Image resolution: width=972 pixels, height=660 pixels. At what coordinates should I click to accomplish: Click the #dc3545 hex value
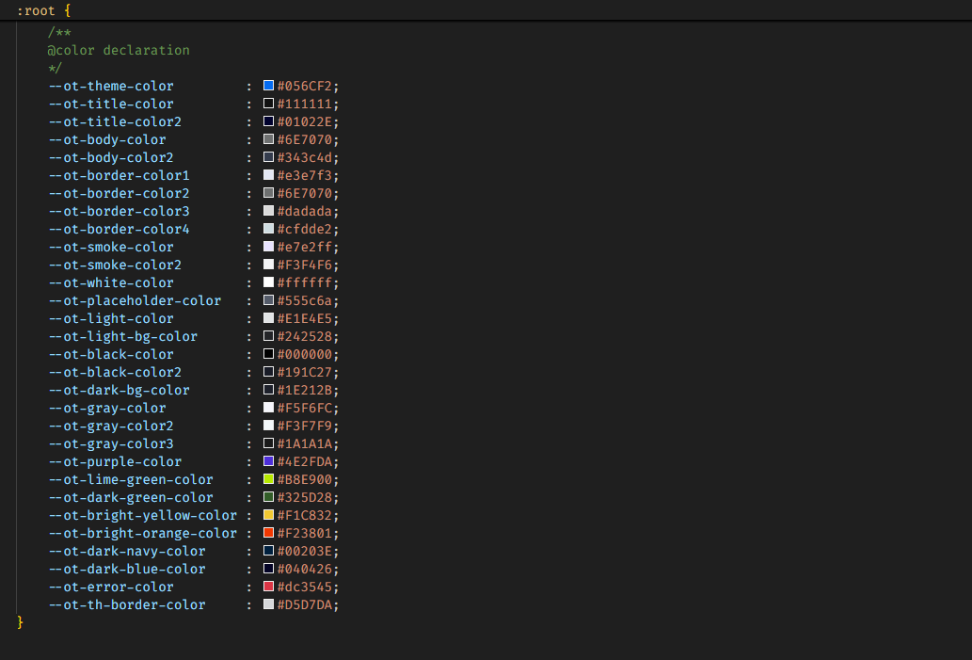click(x=306, y=587)
